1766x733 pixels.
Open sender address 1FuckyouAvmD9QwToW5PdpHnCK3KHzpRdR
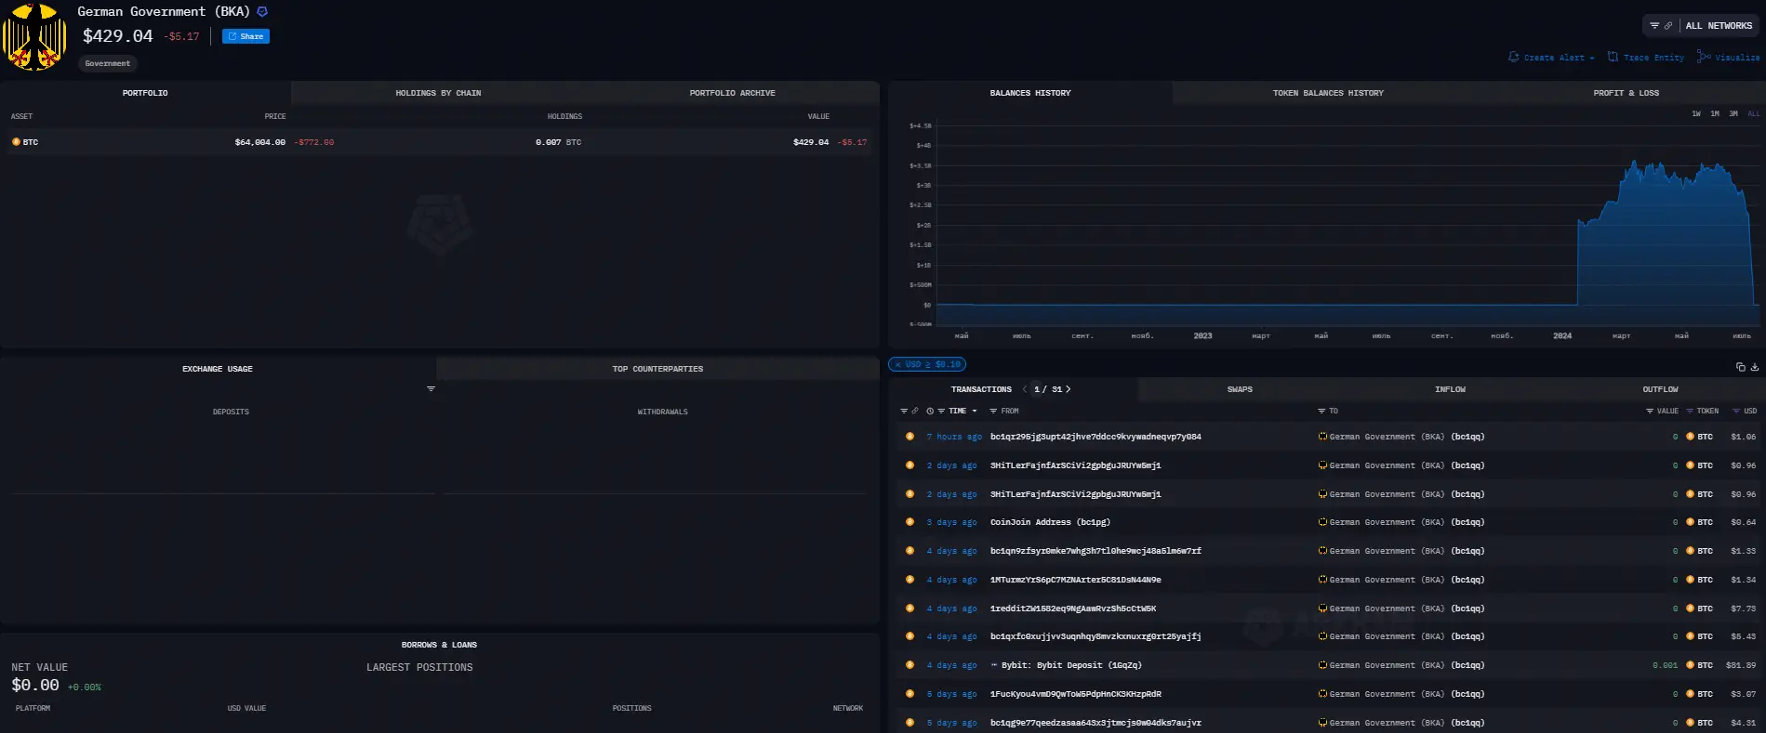[1075, 694]
